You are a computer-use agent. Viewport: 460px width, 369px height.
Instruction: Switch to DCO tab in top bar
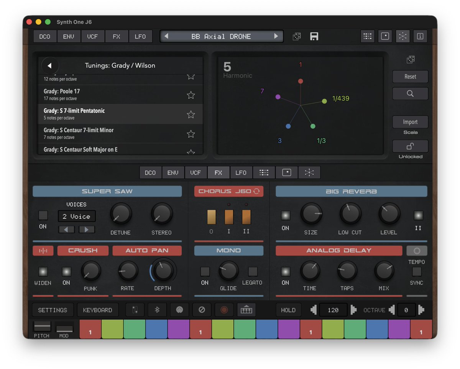pos(45,36)
